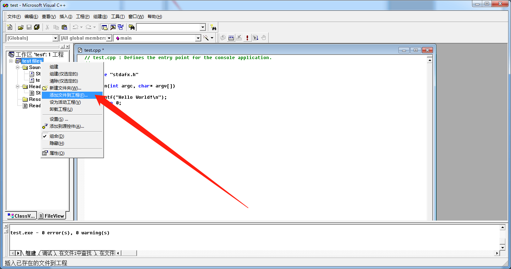Choose 隐藏(H) in context menu
The image size is (511, 269).
click(72, 143)
